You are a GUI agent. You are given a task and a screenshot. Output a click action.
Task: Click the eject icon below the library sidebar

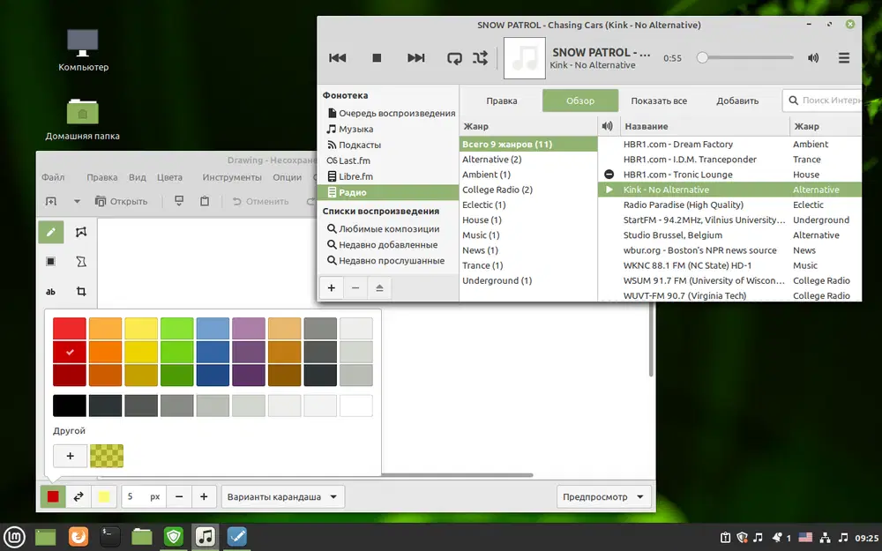(x=380, y=288)
